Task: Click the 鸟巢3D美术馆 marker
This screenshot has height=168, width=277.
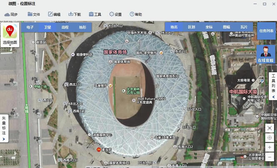Action: 152,137
